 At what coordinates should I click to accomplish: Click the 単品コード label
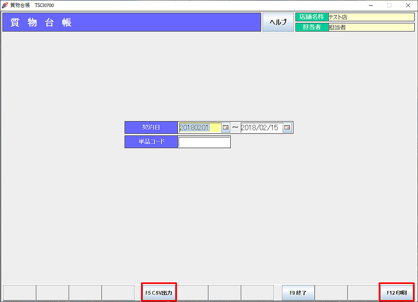(151, 142)
